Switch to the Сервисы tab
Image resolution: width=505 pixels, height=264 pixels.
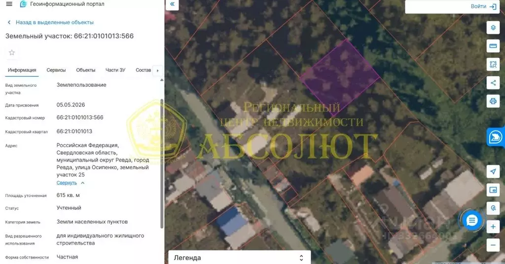pos(56,70)
